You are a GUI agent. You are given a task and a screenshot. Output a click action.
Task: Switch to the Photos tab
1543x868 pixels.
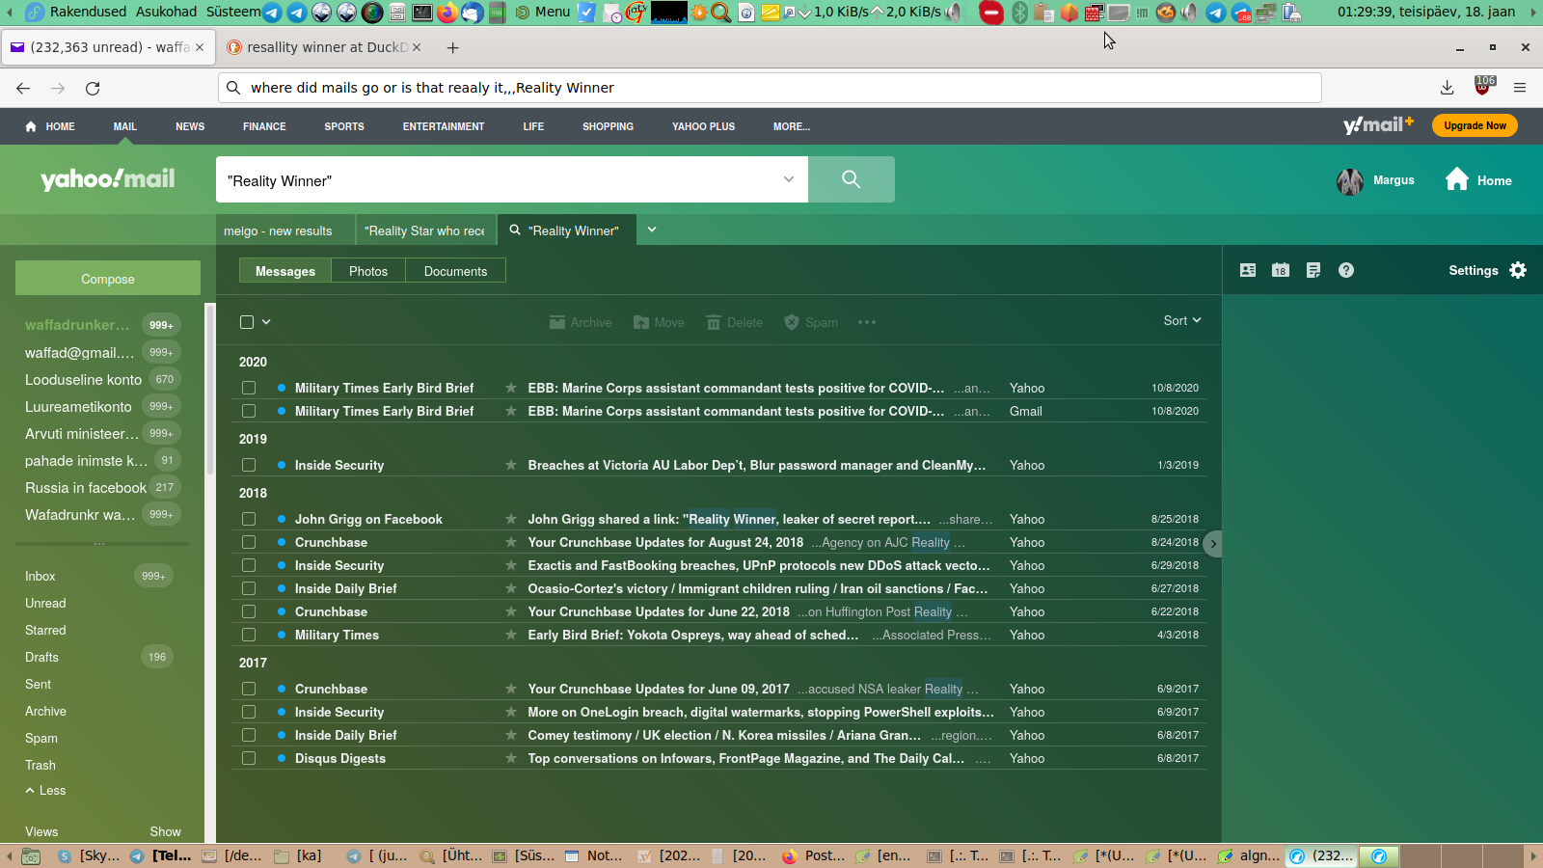pyautogui.click(x=368, y=271)
